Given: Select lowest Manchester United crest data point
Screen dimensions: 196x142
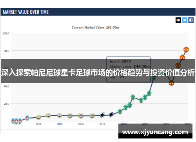Looking at the screenshot, I should [171, 83].
